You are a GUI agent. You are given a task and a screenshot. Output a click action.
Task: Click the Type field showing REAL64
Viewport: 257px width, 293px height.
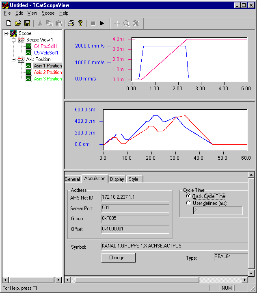point(231,257)
